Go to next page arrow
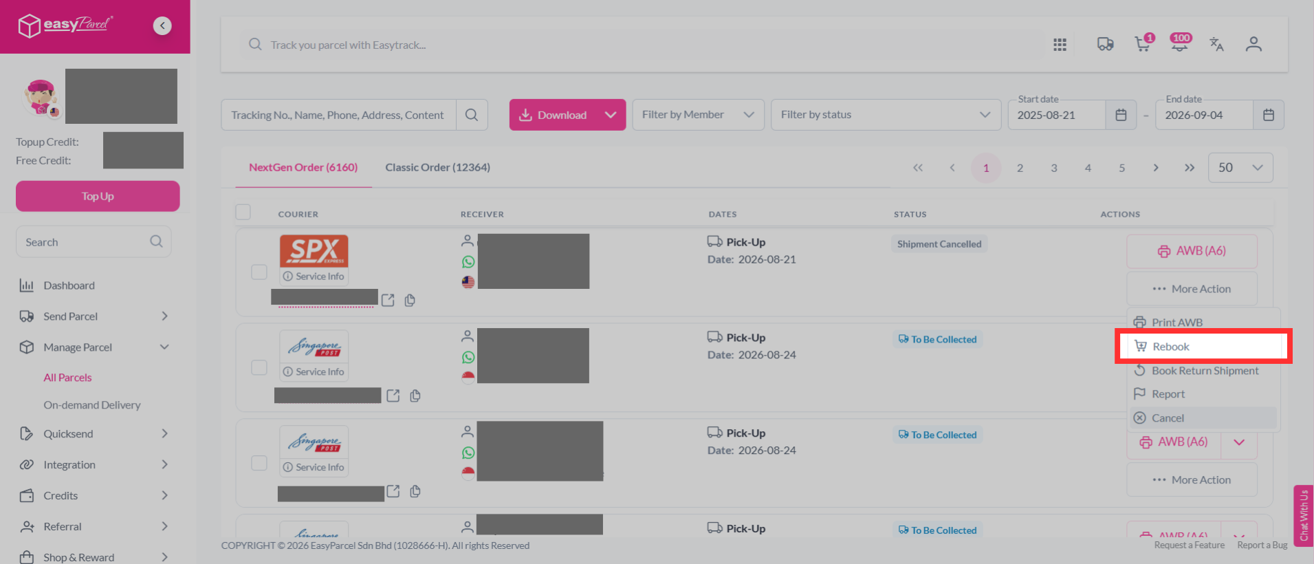Screen dimensions: 1314x564 (x=1156, y=168)
